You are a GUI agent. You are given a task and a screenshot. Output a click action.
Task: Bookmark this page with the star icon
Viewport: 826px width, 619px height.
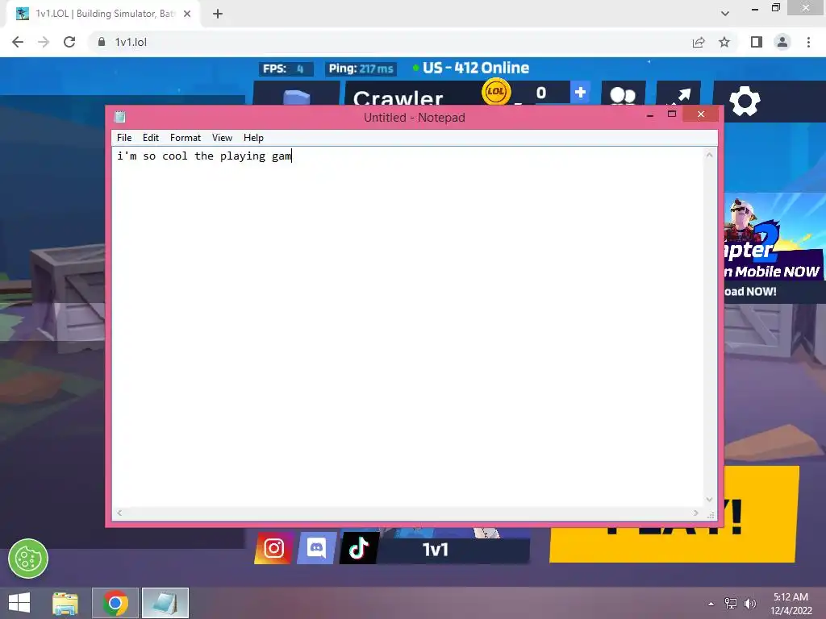click(x=724, y=42)
